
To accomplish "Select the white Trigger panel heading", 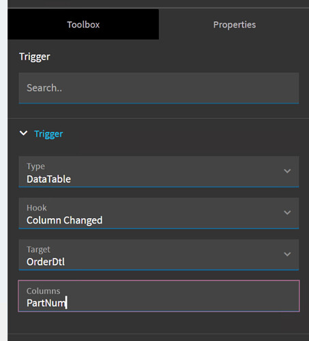I will [x=35, y=57].
